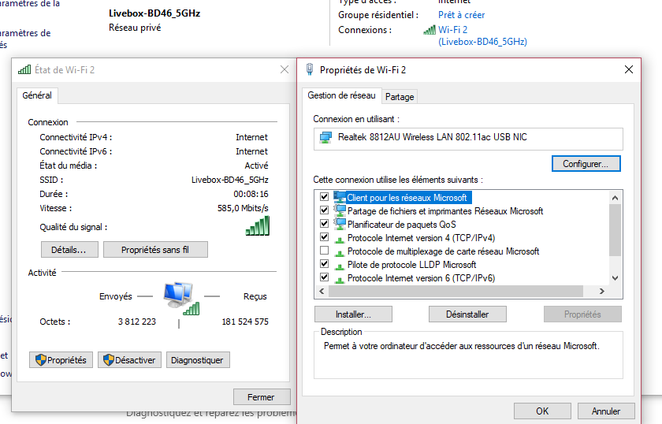This screenshot has height=424, width=662.
Task: Open Propriétés sans fil
Action: coord(155,250)
